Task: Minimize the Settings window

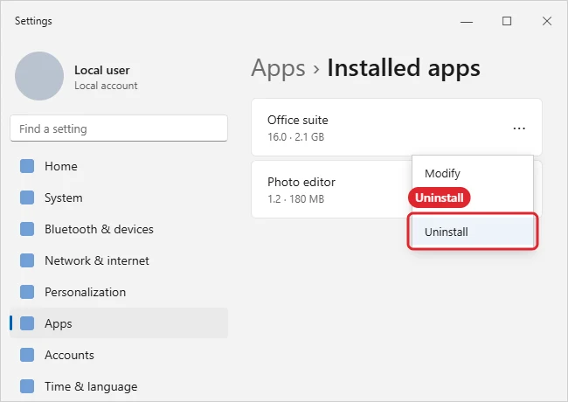Action: [x=467, y=21]
